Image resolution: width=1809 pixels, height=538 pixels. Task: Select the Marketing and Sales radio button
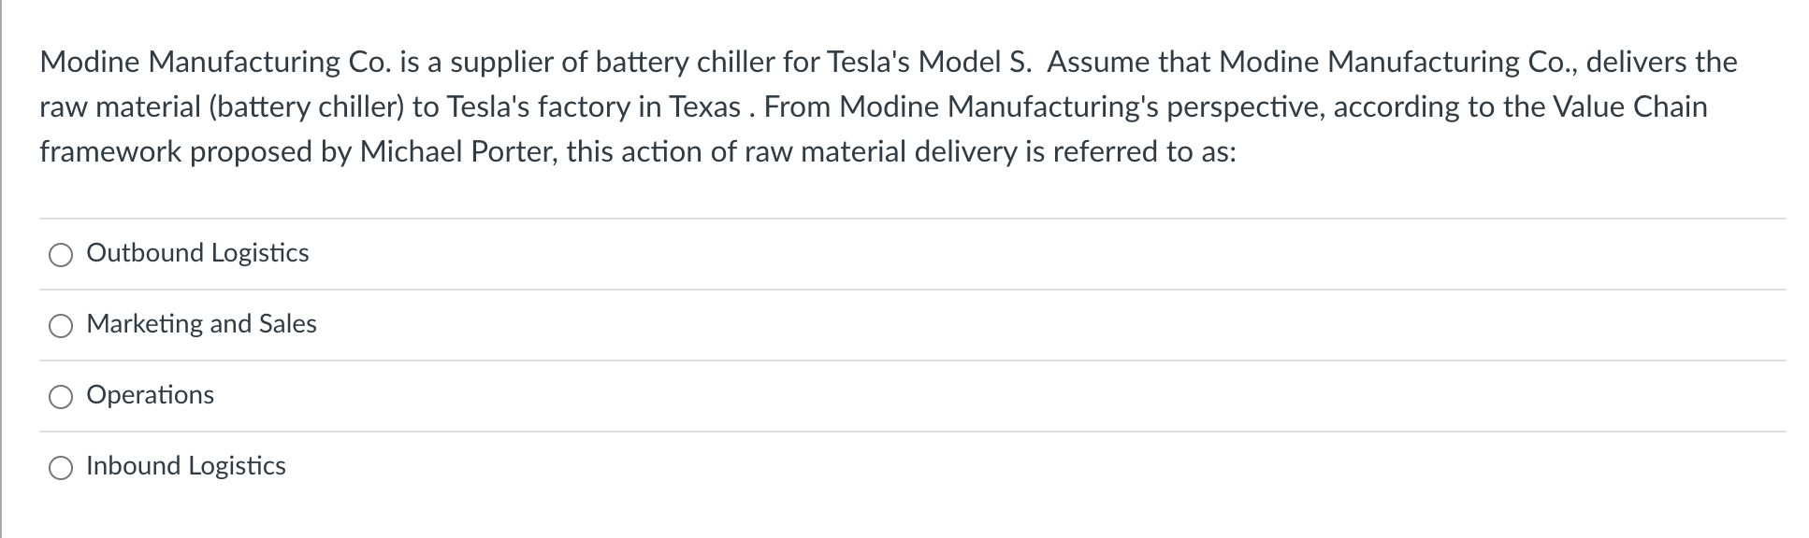pyautogui.click(x=61, y=326)
